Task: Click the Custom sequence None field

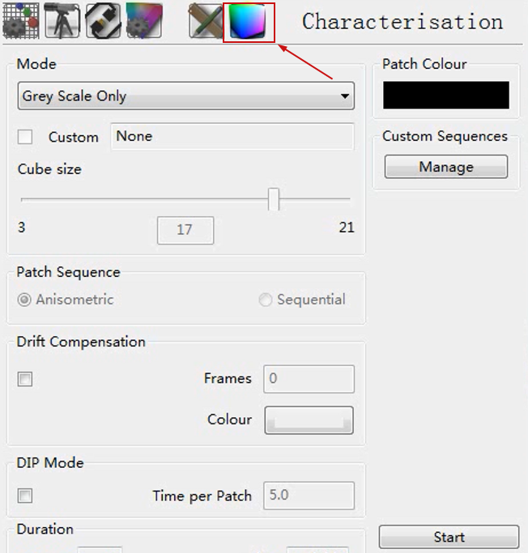Action: click(x=232, y=137)
